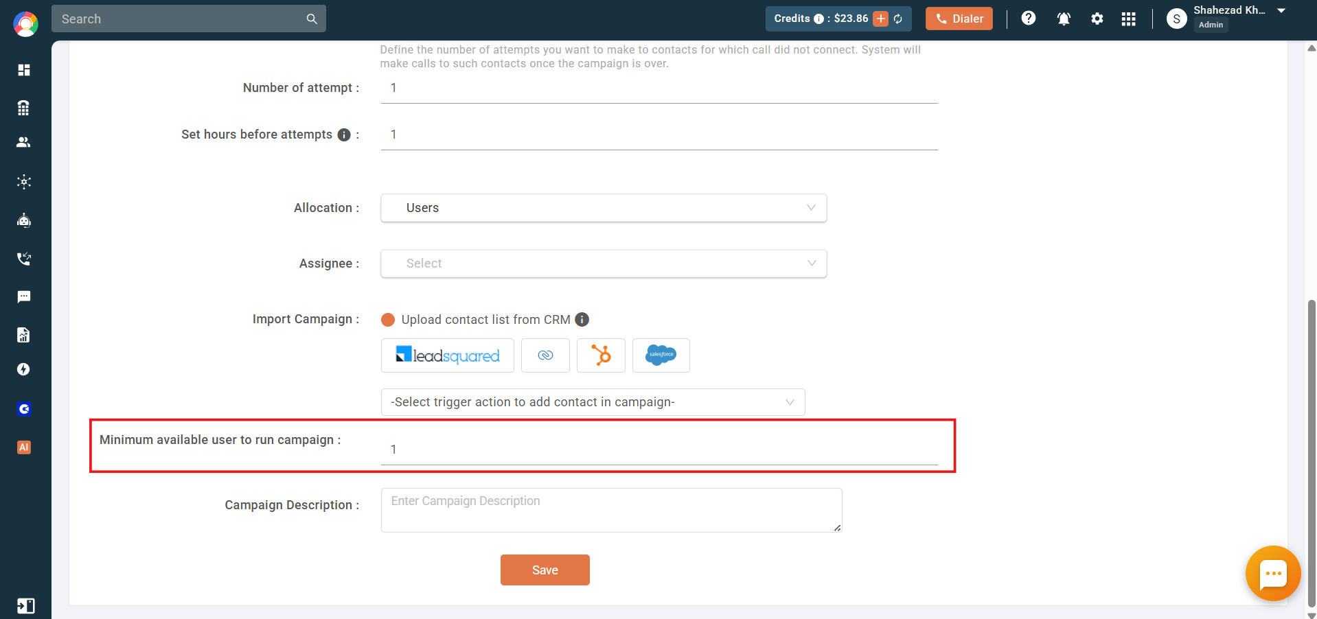Viewport: 1317px width, 619px height.
Task: Click the scrollbar up arrow
Action: point(1312,48)
